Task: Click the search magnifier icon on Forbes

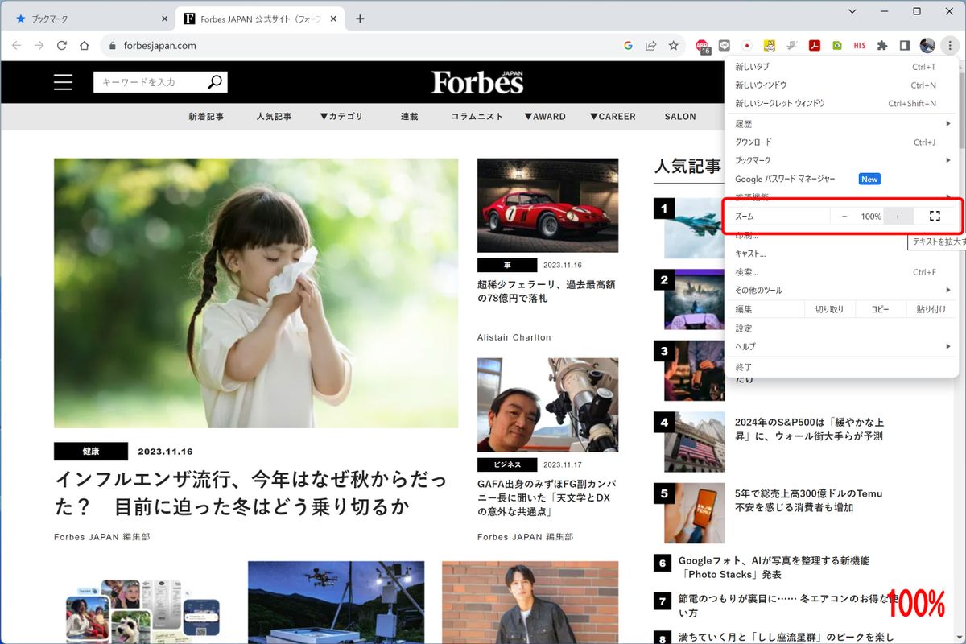Action: [x=215, y=82]
